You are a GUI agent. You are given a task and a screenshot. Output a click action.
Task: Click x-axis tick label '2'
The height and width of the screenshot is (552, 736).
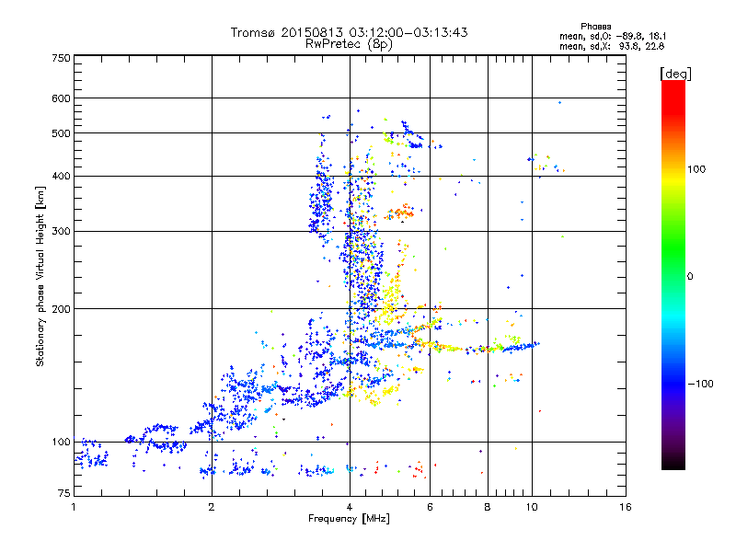click(212, 507)
